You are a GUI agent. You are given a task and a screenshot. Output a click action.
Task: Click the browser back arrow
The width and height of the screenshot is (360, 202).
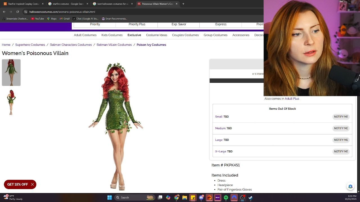point(4,12)
